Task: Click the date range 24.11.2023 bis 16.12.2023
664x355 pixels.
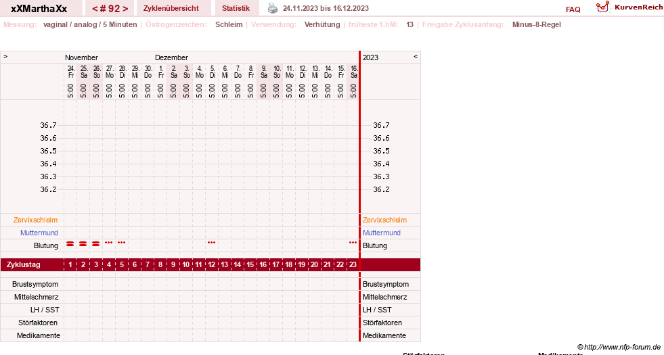Action: click(x=326, y=9)
